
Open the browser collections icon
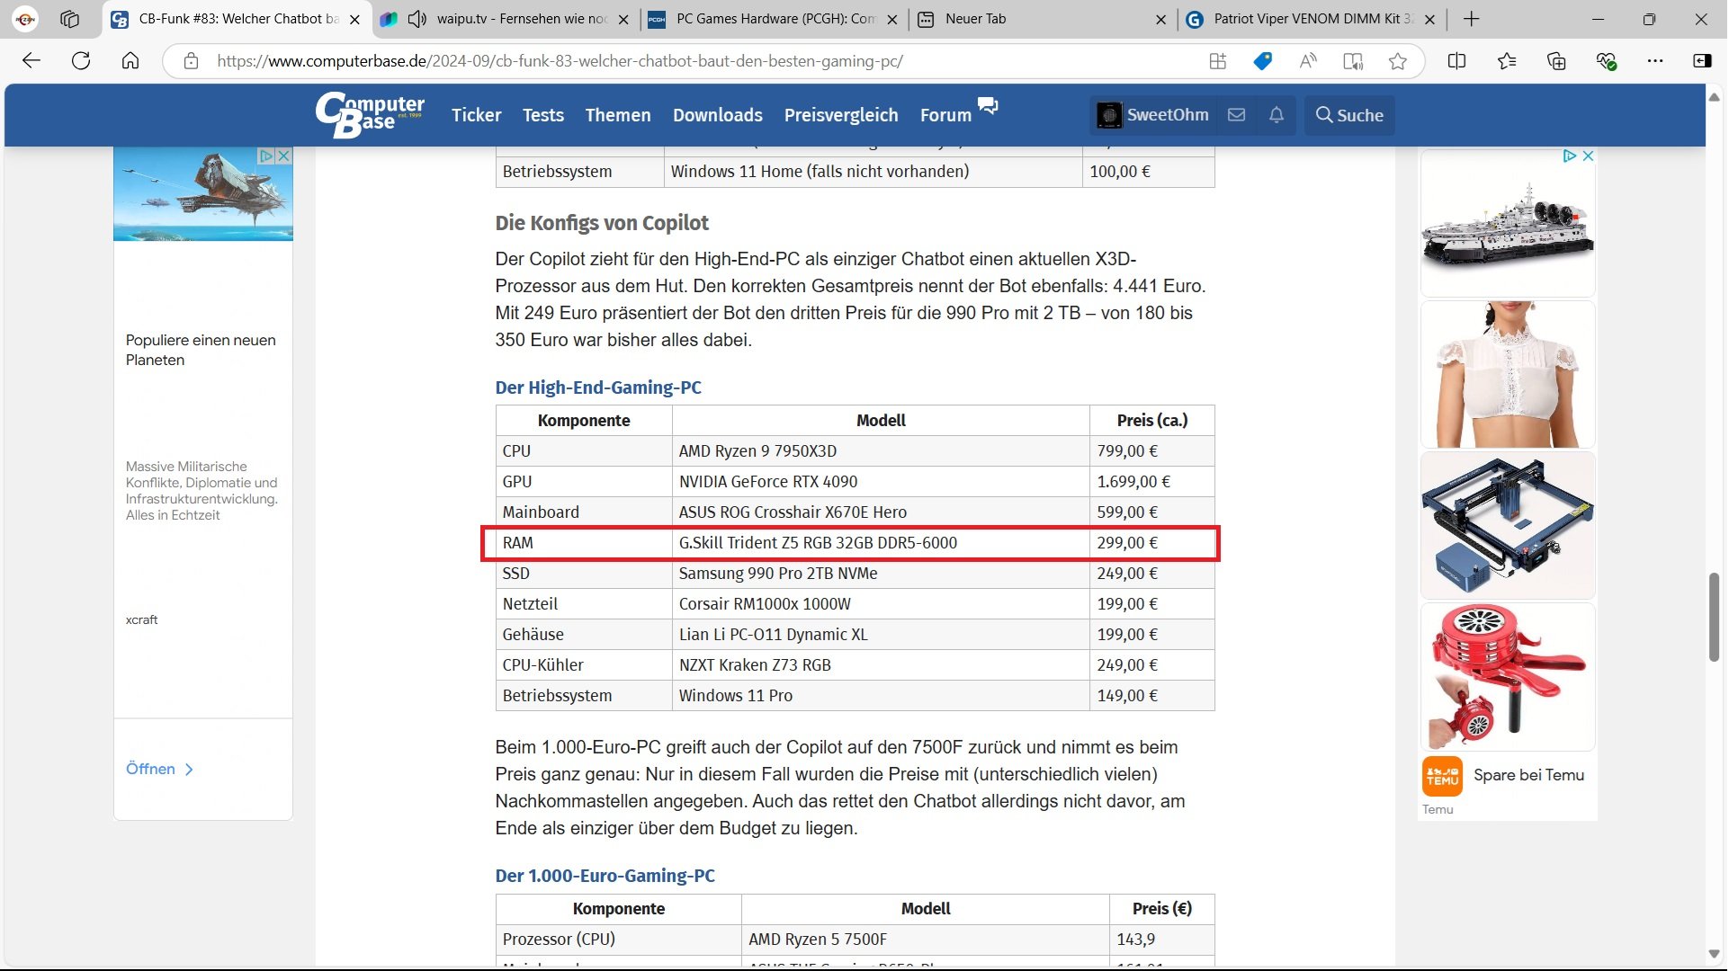click(1555, 61)
